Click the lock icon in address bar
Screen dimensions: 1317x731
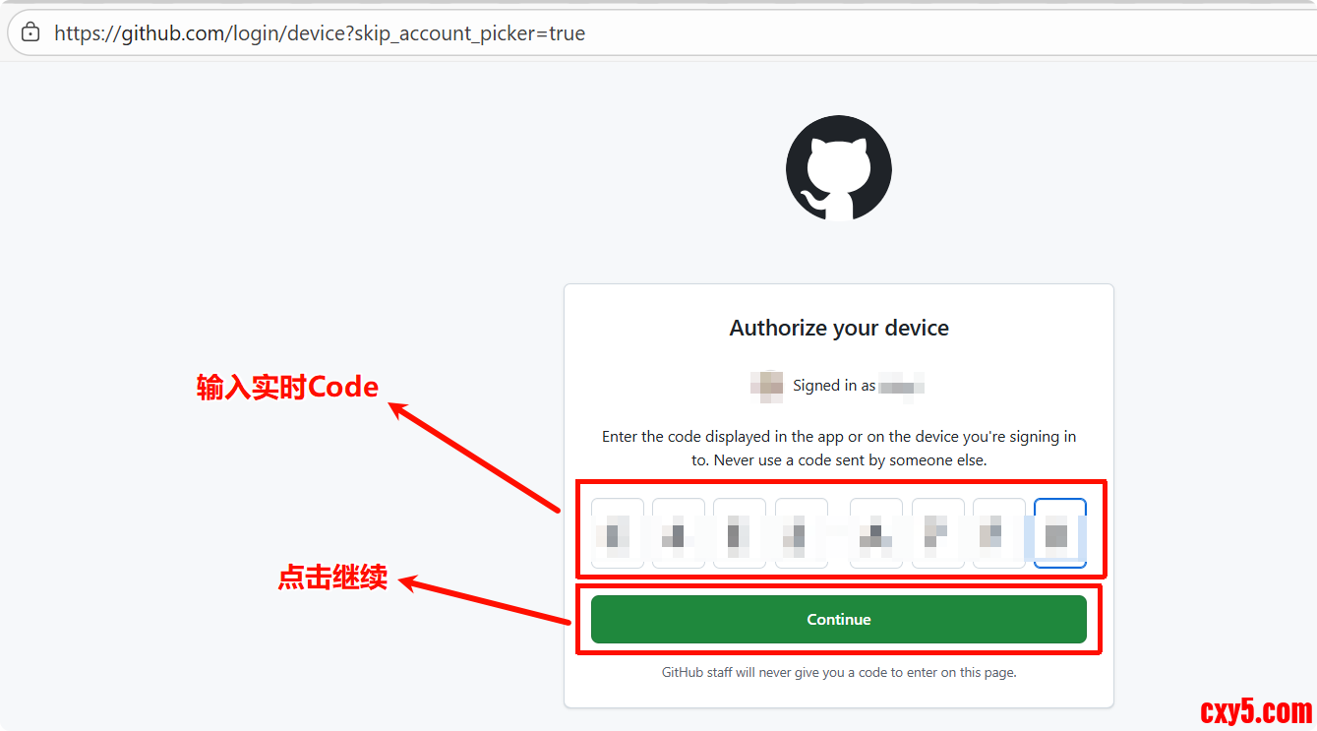click(30, 32)
